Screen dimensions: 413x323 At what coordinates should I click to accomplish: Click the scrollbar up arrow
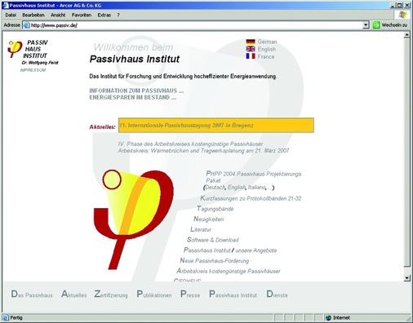(x=406, y=35)
